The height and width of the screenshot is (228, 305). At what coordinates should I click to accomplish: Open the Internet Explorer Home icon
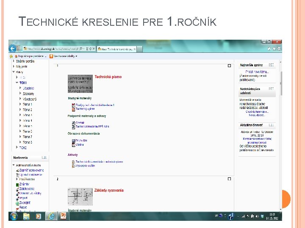click(269, 49)
